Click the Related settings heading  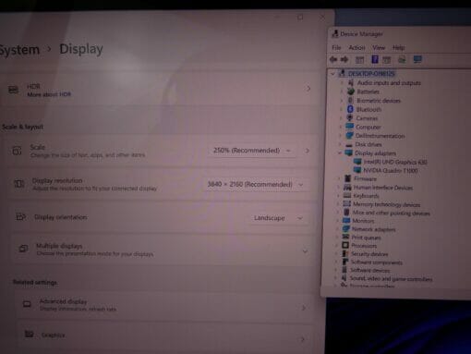35,282
